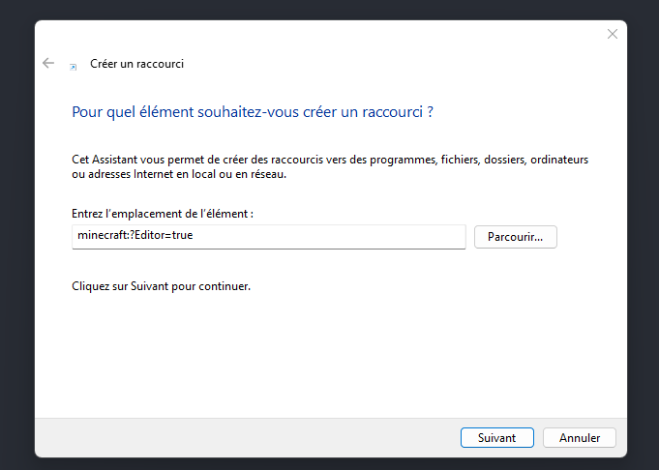Click the "Créer un raccourci" title text

point(136,64)
